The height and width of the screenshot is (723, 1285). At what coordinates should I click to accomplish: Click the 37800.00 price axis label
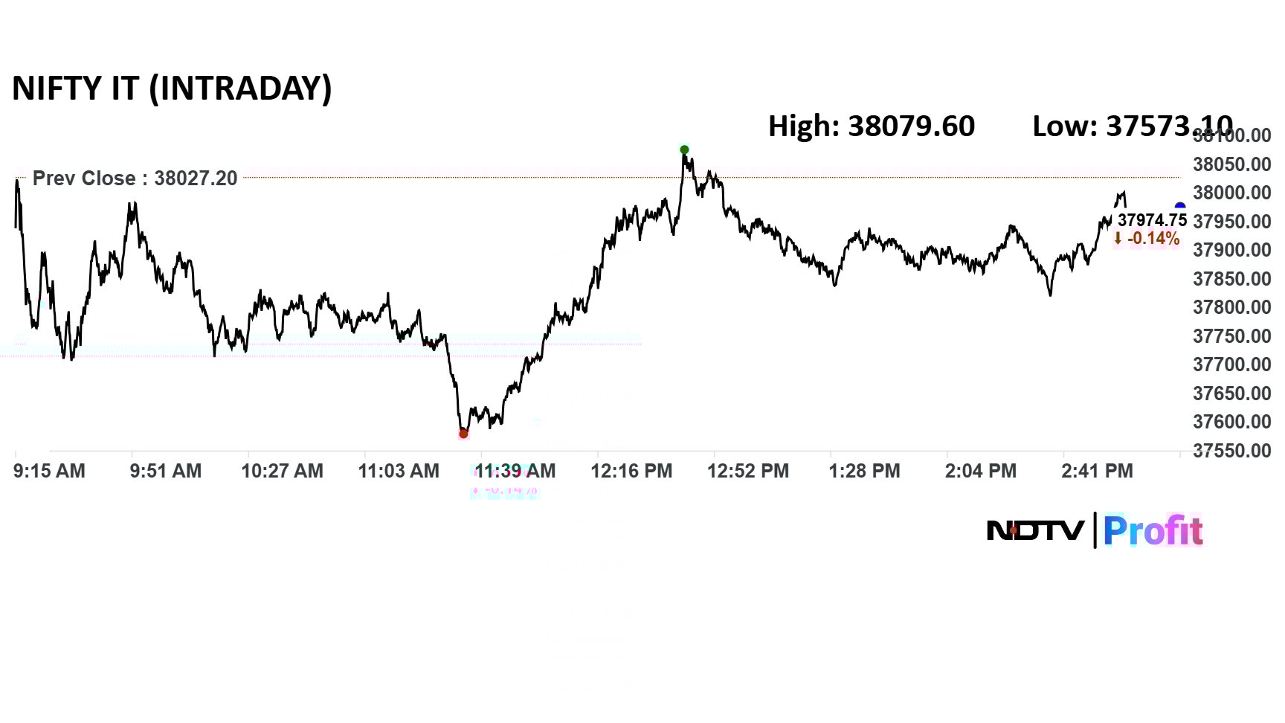point(1231,307)
